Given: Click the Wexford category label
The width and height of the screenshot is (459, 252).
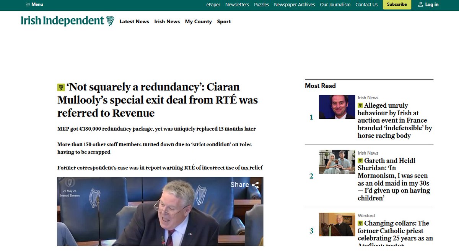Looking at the screenshot, I should pyautogui.click(x=366, y=215).
